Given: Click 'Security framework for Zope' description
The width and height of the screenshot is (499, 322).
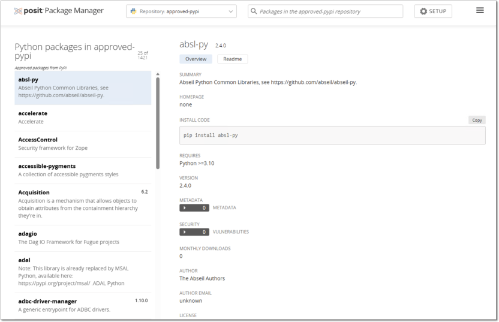Looking at the screenshot, I should tap(53, 148).
